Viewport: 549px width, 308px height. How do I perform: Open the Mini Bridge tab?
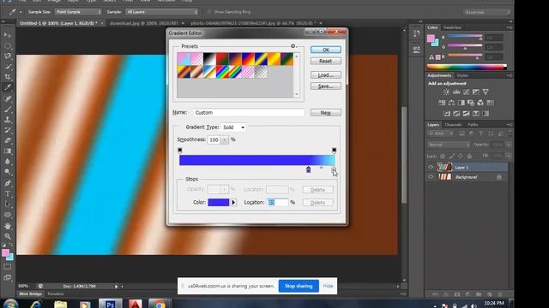point(30,294)
